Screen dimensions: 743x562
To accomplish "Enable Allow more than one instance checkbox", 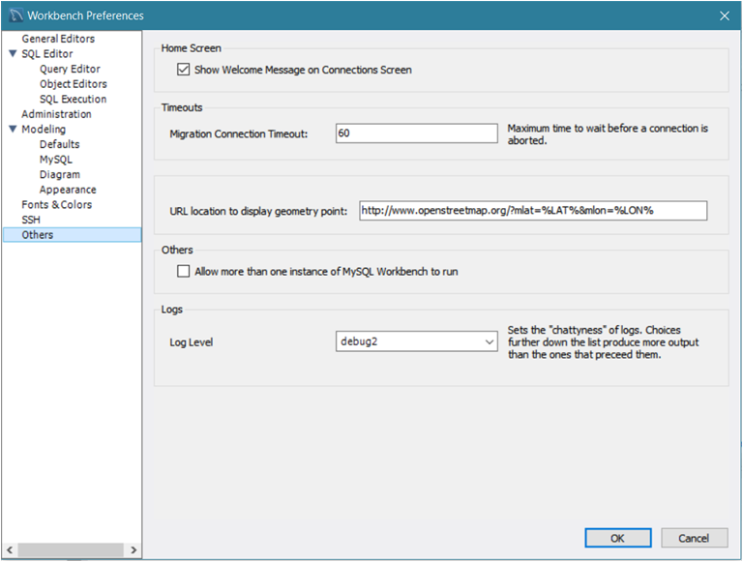I will [x=184, y=271].
